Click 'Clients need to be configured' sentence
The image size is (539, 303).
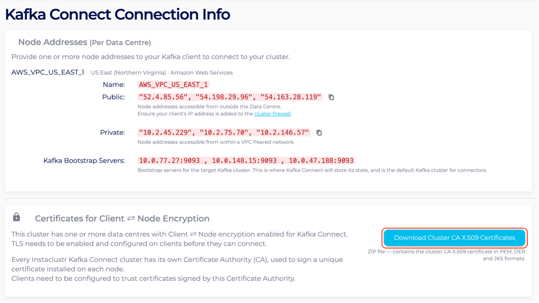point(153,279)
